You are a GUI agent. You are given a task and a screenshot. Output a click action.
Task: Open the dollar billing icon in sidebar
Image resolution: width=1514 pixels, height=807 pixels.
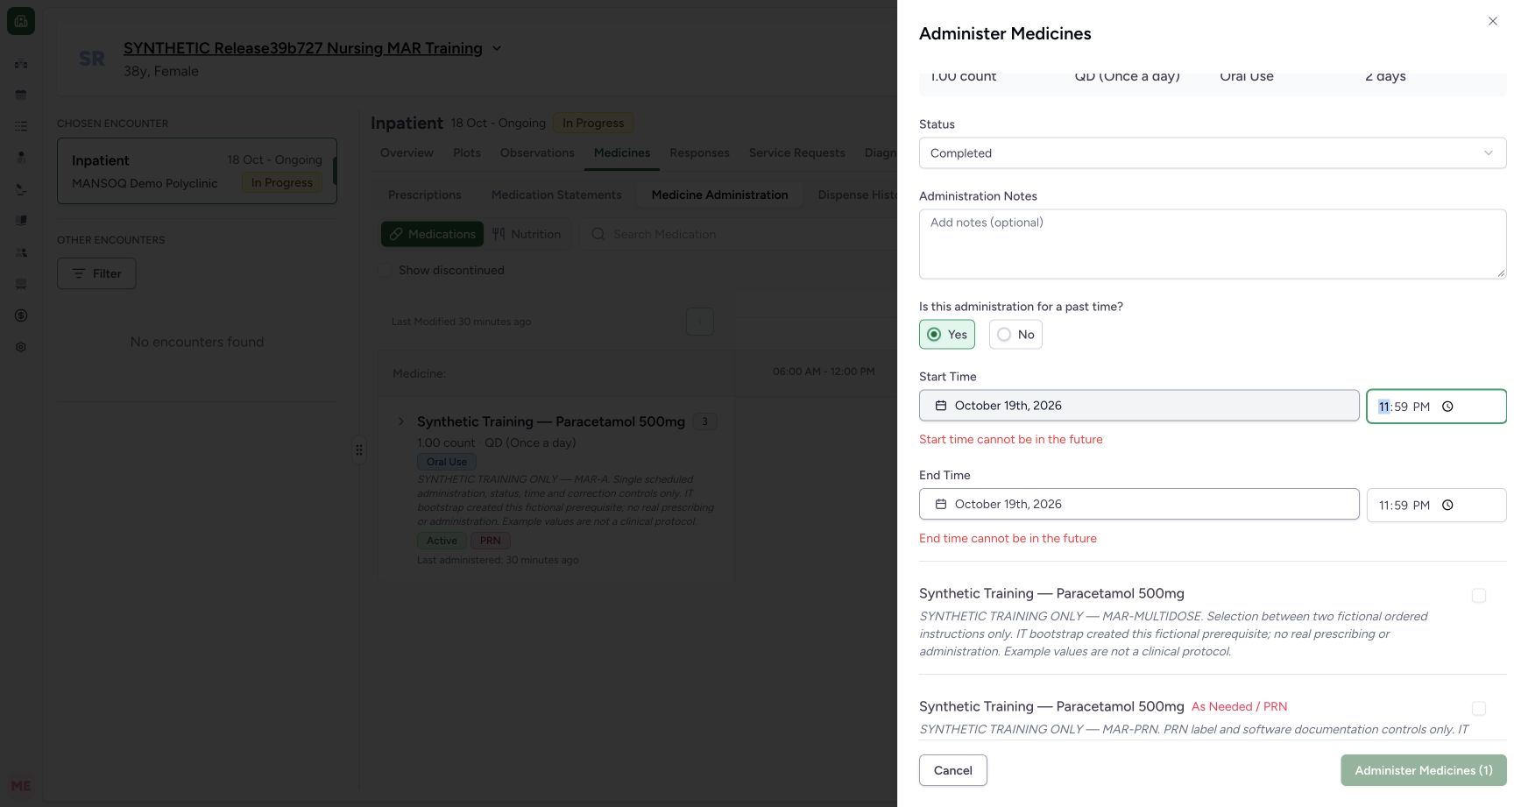click(x=21, y=315)
